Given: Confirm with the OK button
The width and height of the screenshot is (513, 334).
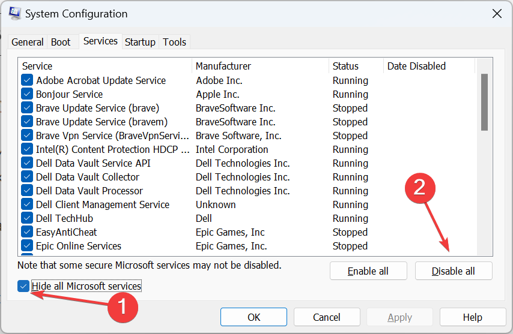Looking at the screenshot, I should coord(254,317).
